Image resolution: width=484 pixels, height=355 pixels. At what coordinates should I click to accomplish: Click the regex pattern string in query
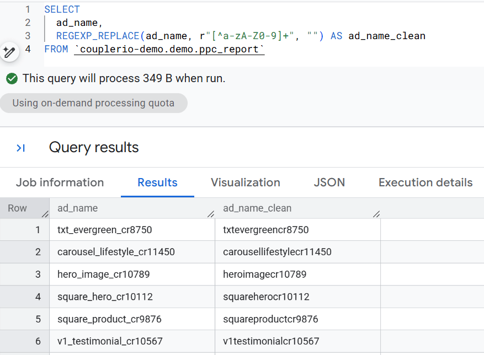(x=249, y=36)
